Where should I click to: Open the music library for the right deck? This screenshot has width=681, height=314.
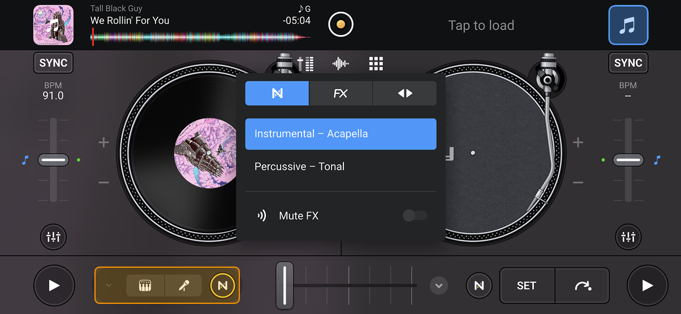coord(628,25)
